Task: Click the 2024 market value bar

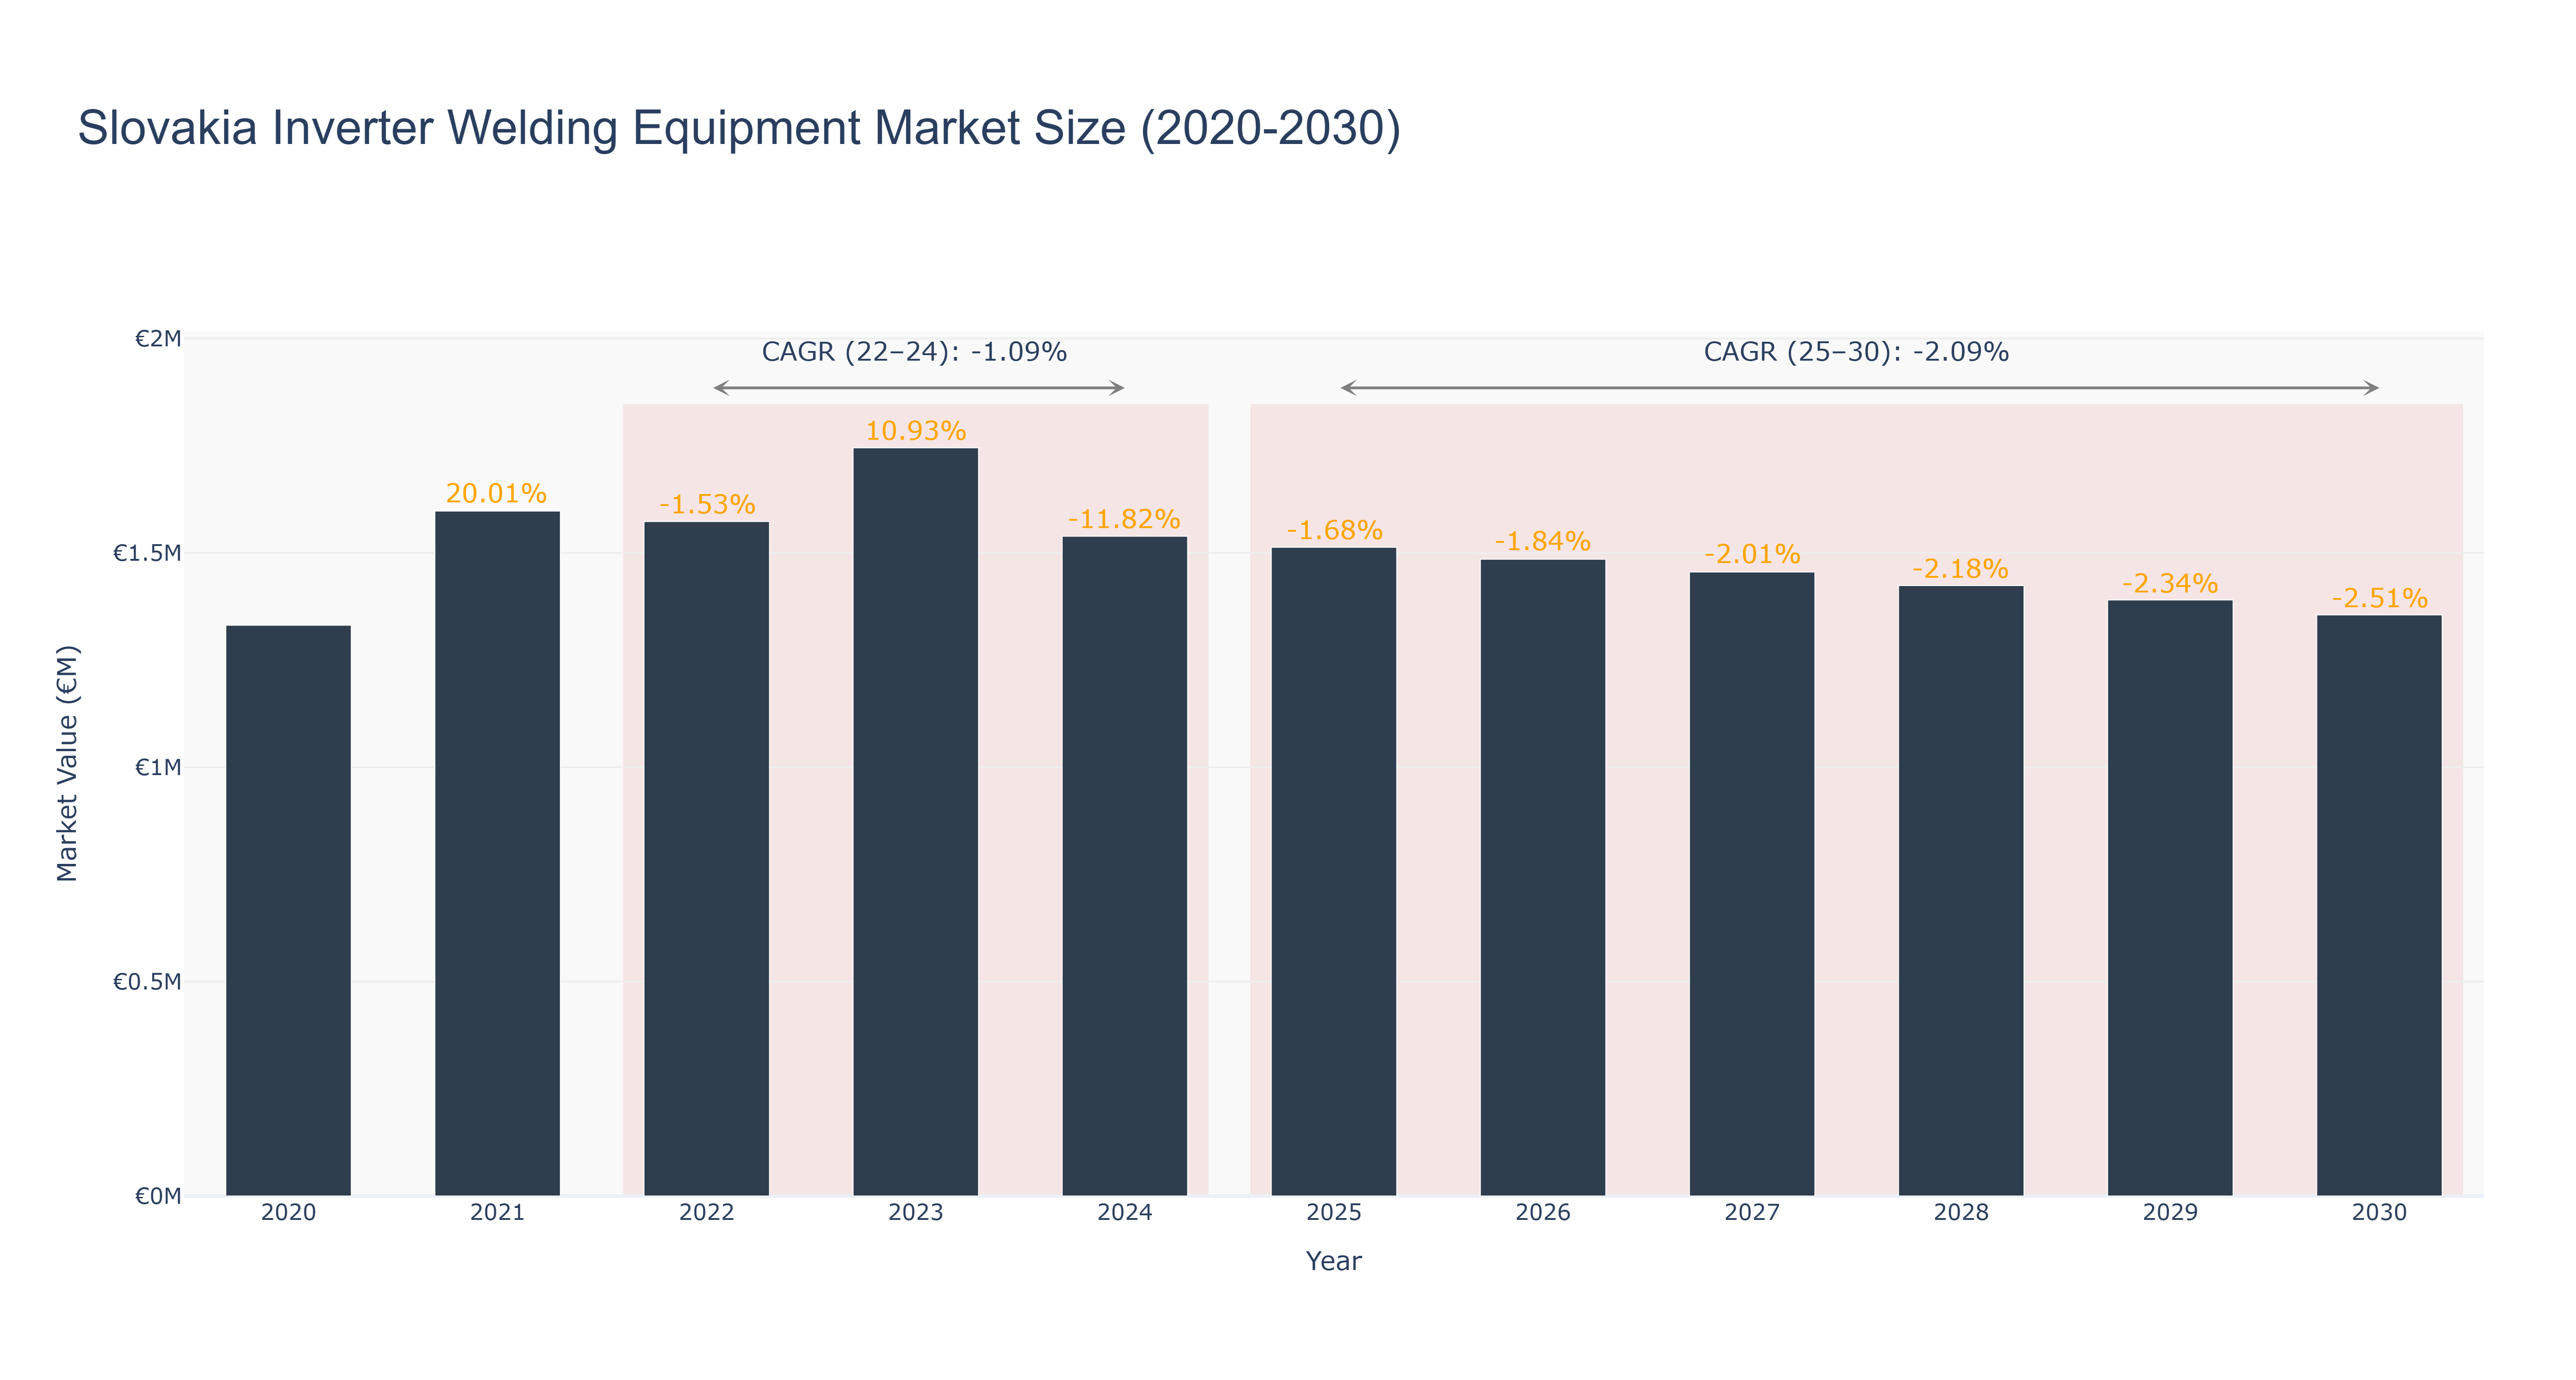Action: pyautogui.click(x=1125, y=866)
